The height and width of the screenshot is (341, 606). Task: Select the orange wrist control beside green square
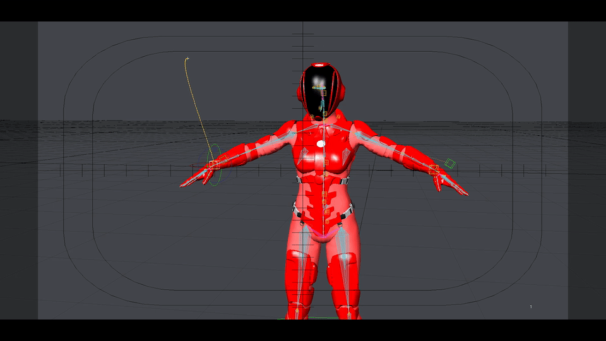coord(434,169)
